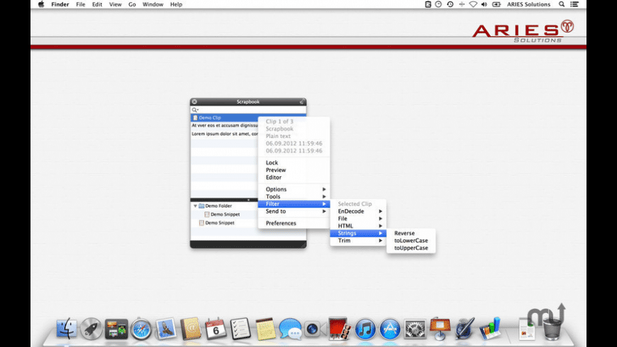
Task: Expand the EnDecode filter submenu
Action: (x=358, y=212)
